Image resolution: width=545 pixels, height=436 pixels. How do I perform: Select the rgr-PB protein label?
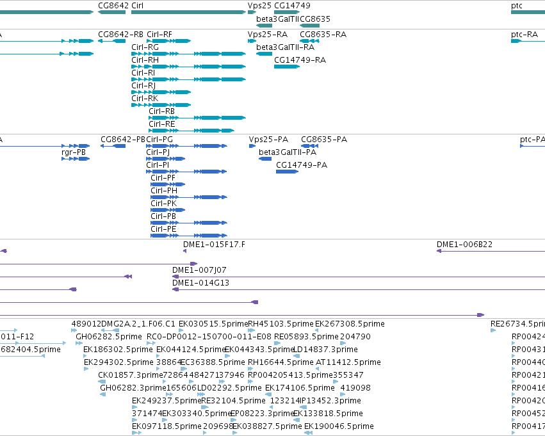tap(74, 152)
